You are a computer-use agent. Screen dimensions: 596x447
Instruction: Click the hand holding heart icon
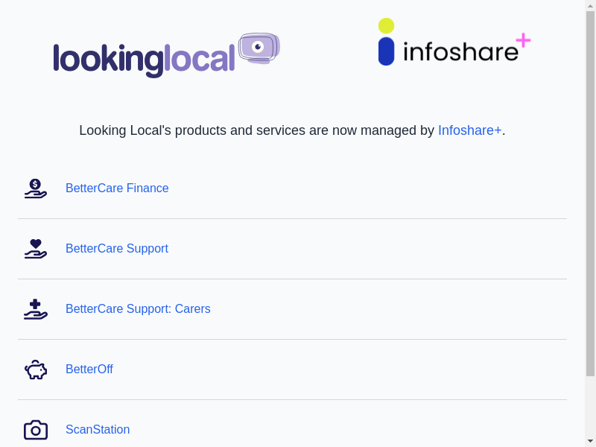(35, 249)
